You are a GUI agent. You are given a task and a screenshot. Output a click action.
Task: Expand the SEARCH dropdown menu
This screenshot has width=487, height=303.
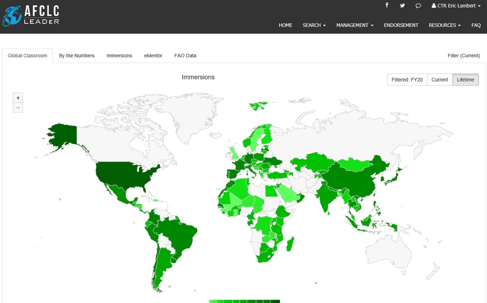coord(314,25)
